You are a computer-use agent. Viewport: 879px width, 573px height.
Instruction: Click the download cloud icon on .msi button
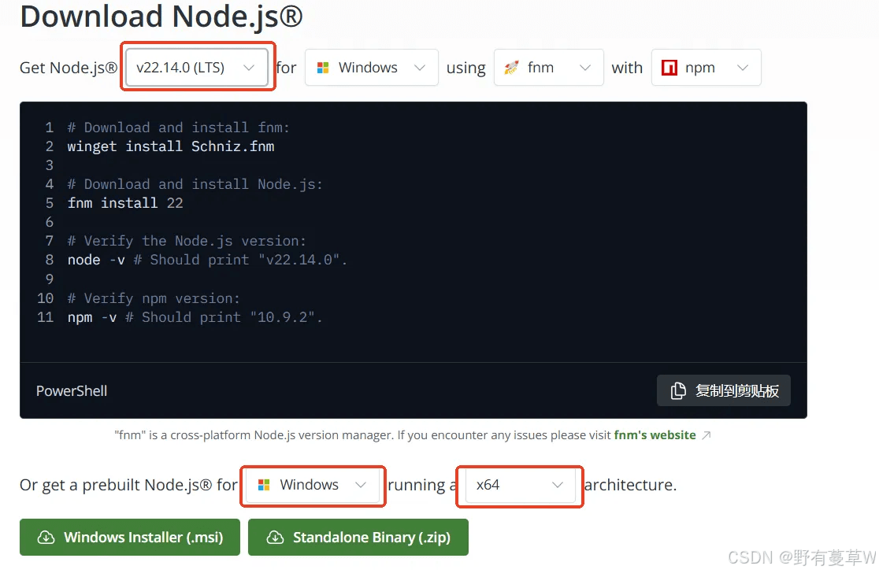(46, 538)
